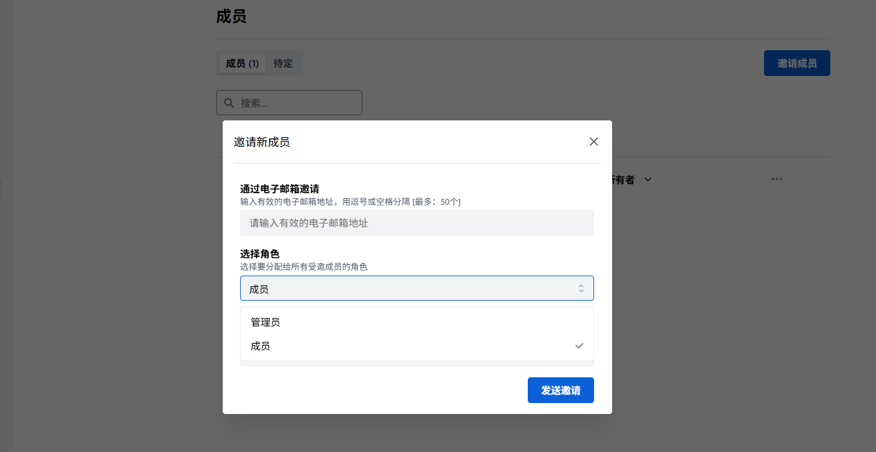
Task: Focus the 搜索 members search box
Action: pos(289,103)
